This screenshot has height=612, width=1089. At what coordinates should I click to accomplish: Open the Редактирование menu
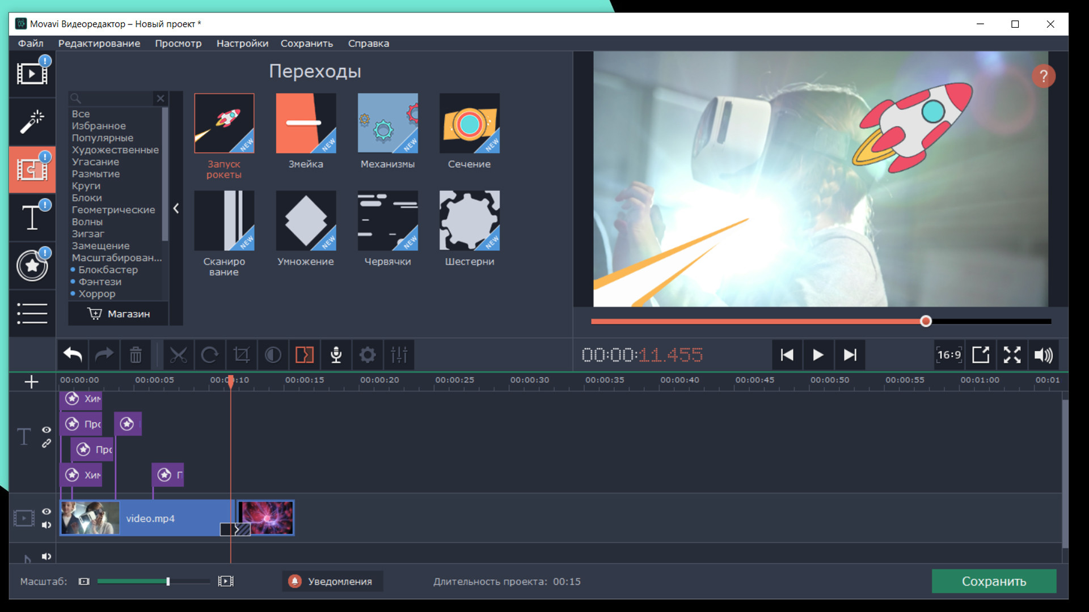click(x=99, y=44)
